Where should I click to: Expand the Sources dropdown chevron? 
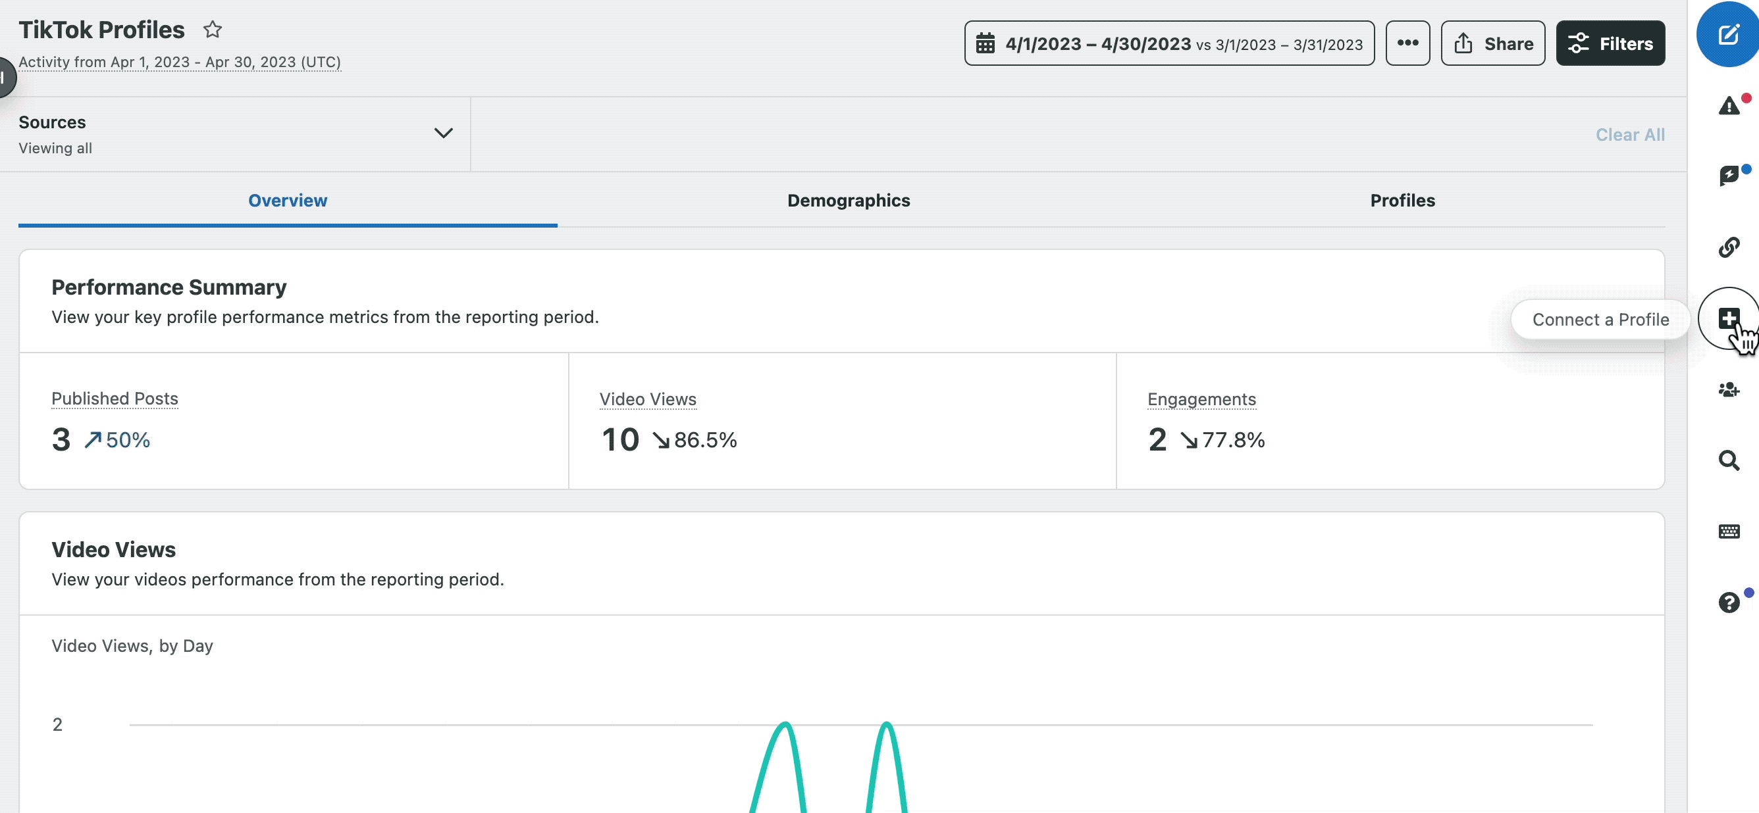(x=443, y=133)
